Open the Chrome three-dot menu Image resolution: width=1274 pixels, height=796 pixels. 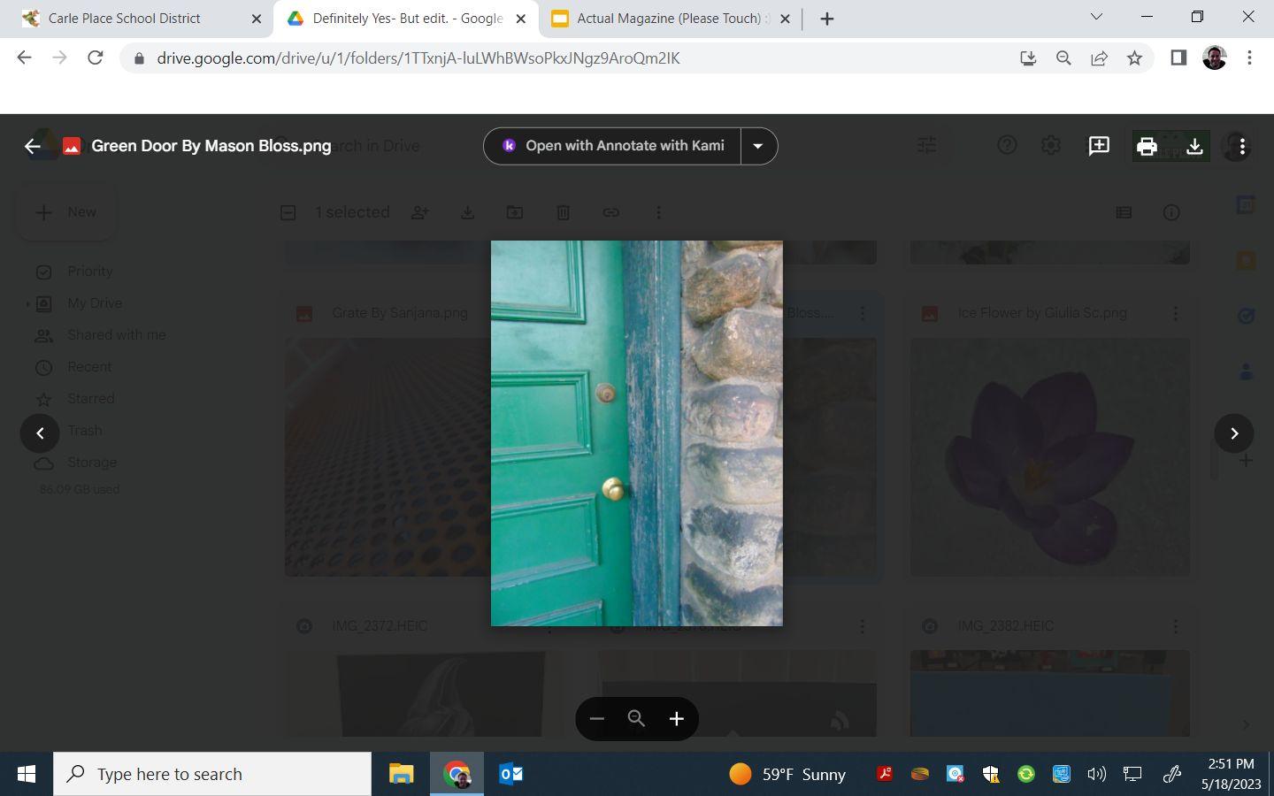(1249, 58)
